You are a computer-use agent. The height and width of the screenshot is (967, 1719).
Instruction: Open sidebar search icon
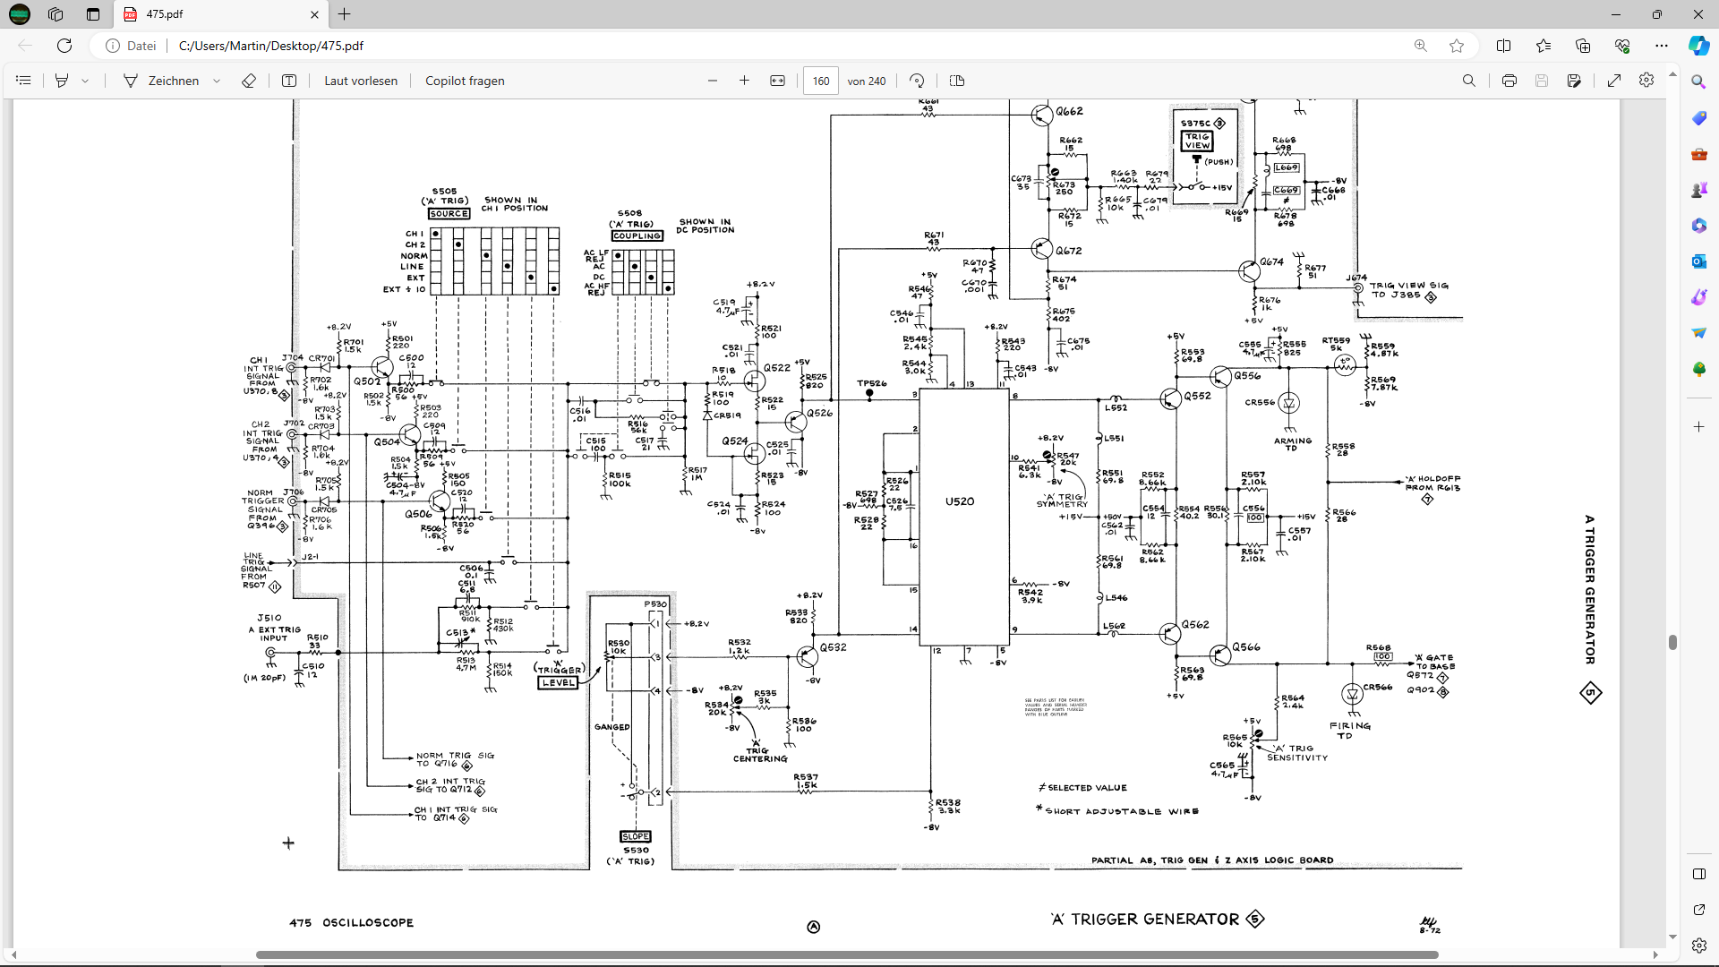[1698, 81]
